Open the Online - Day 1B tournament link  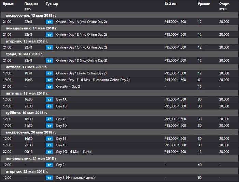pyautogui.click(x=81, y=34)
